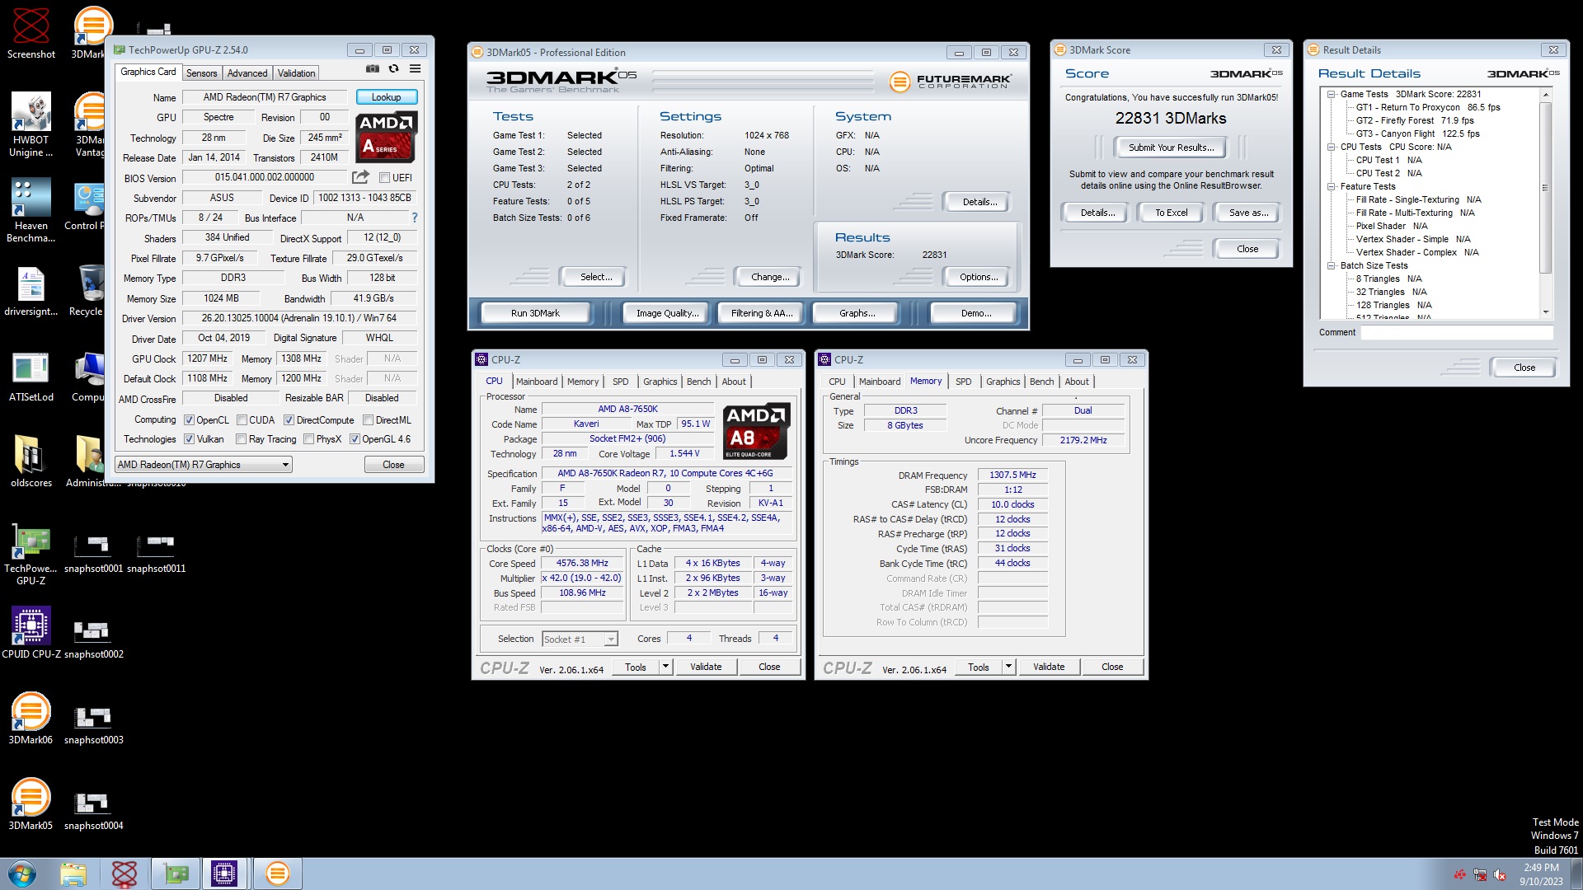Switch to the GPU-Z Advanced tab
Screen dimensions: 1583x890
point(247,73)
